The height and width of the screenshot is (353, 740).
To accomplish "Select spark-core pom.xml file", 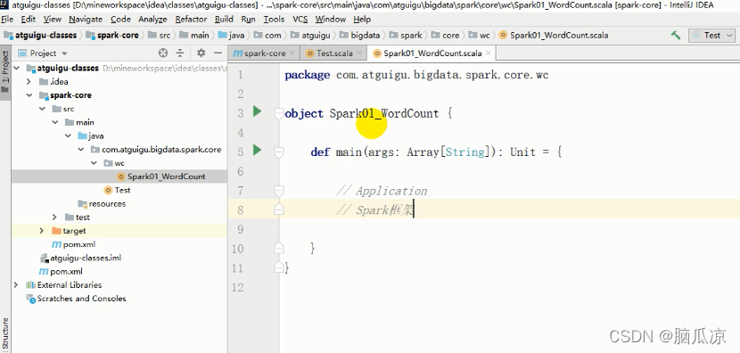I will [73, 244].
